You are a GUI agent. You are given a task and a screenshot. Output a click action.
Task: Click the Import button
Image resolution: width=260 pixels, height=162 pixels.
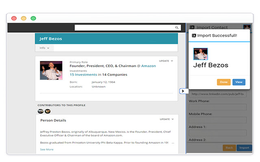click(244, 148)
